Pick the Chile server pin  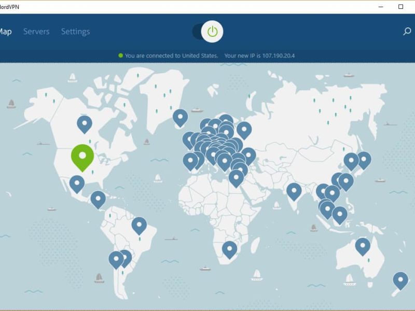116,260
